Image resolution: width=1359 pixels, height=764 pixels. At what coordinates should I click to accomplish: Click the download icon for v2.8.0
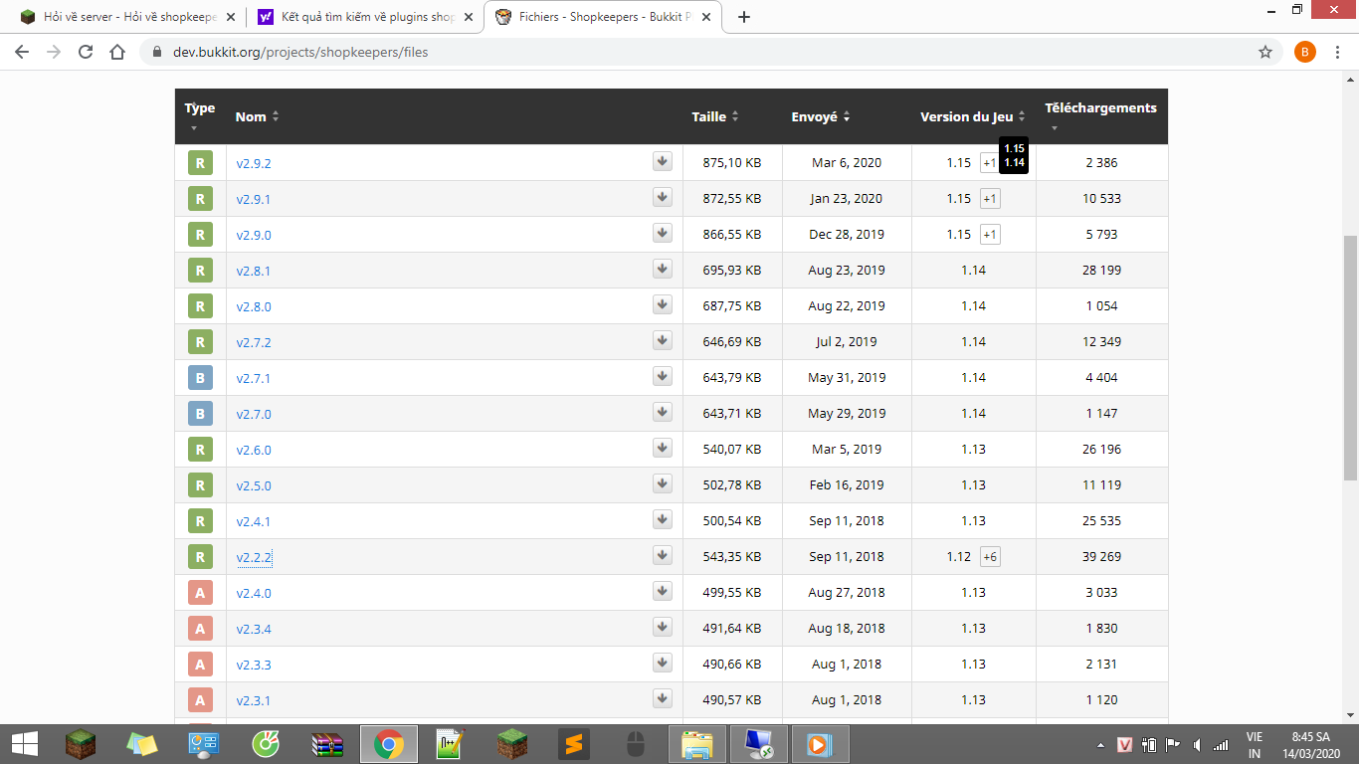pos(663,305)
